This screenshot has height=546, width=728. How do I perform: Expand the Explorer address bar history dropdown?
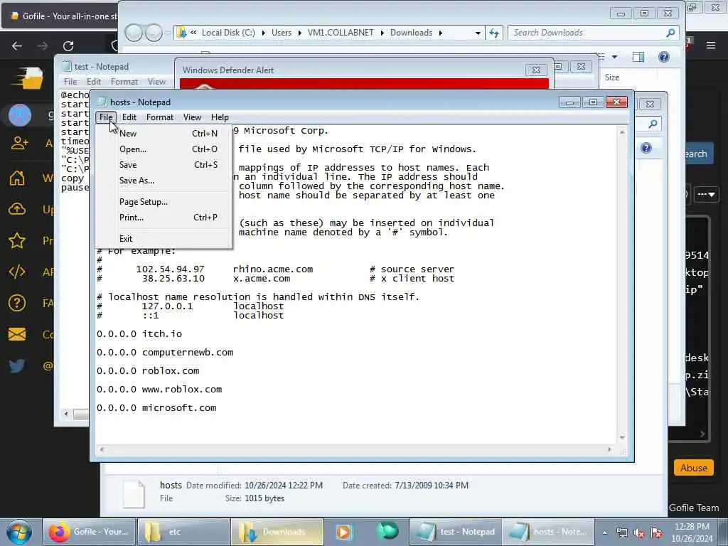[478, 33]
